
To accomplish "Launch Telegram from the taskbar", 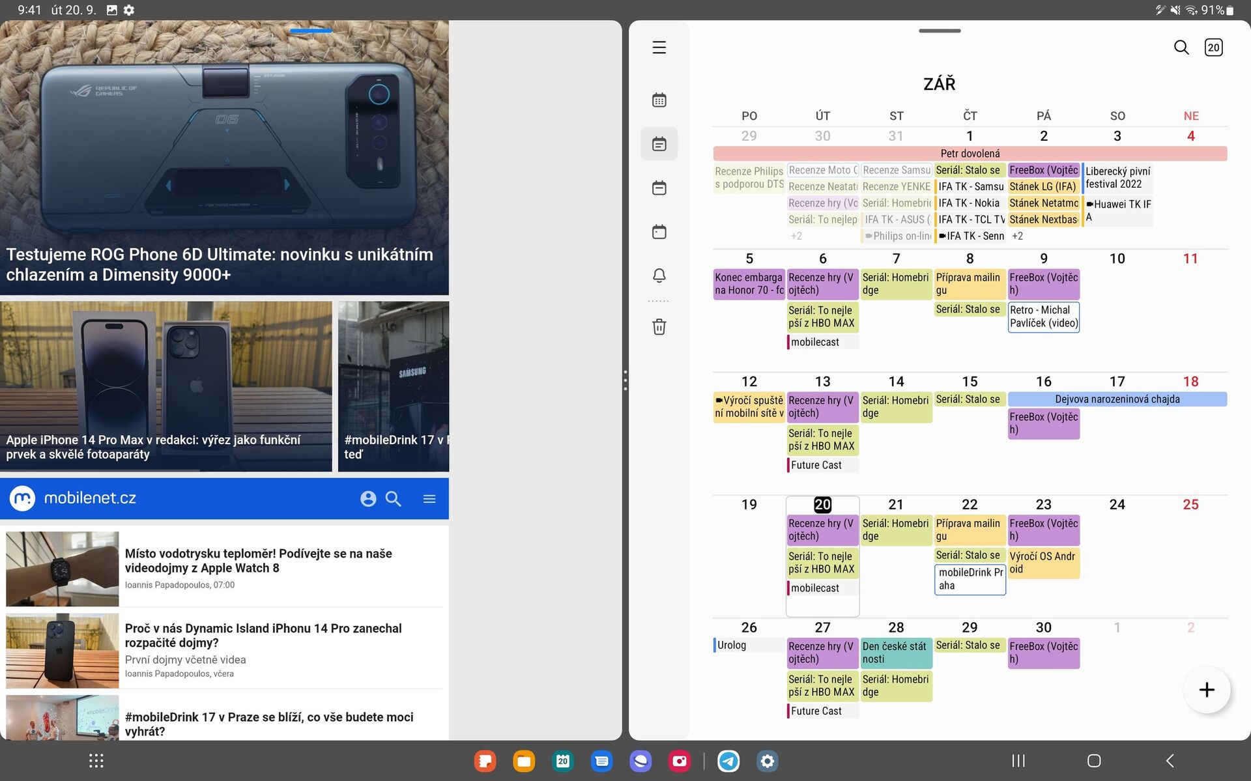I will (728, 761).
